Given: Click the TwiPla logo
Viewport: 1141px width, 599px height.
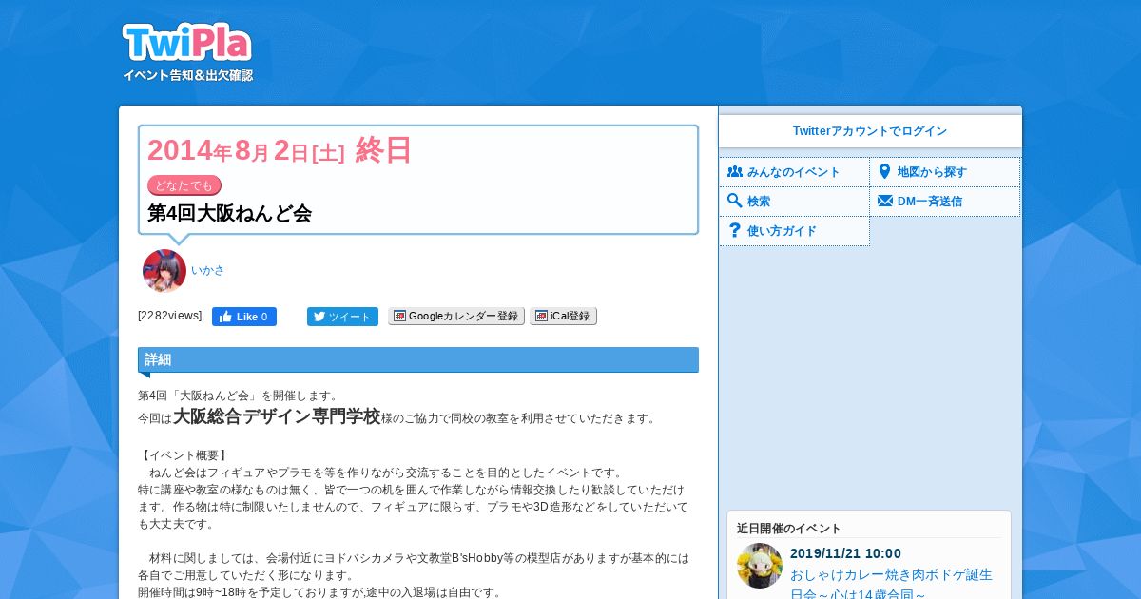Looking at the screenshot, I should (187, 43).
